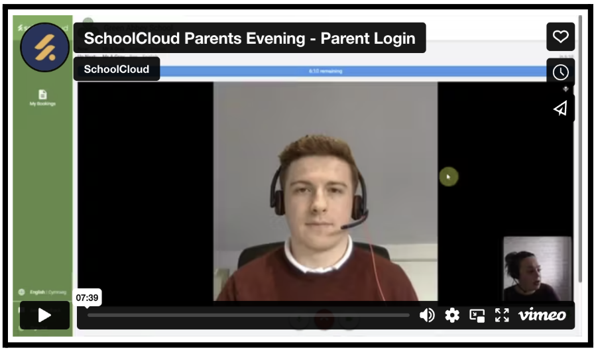Enter fullscreen mode

(x=502, y=315)
